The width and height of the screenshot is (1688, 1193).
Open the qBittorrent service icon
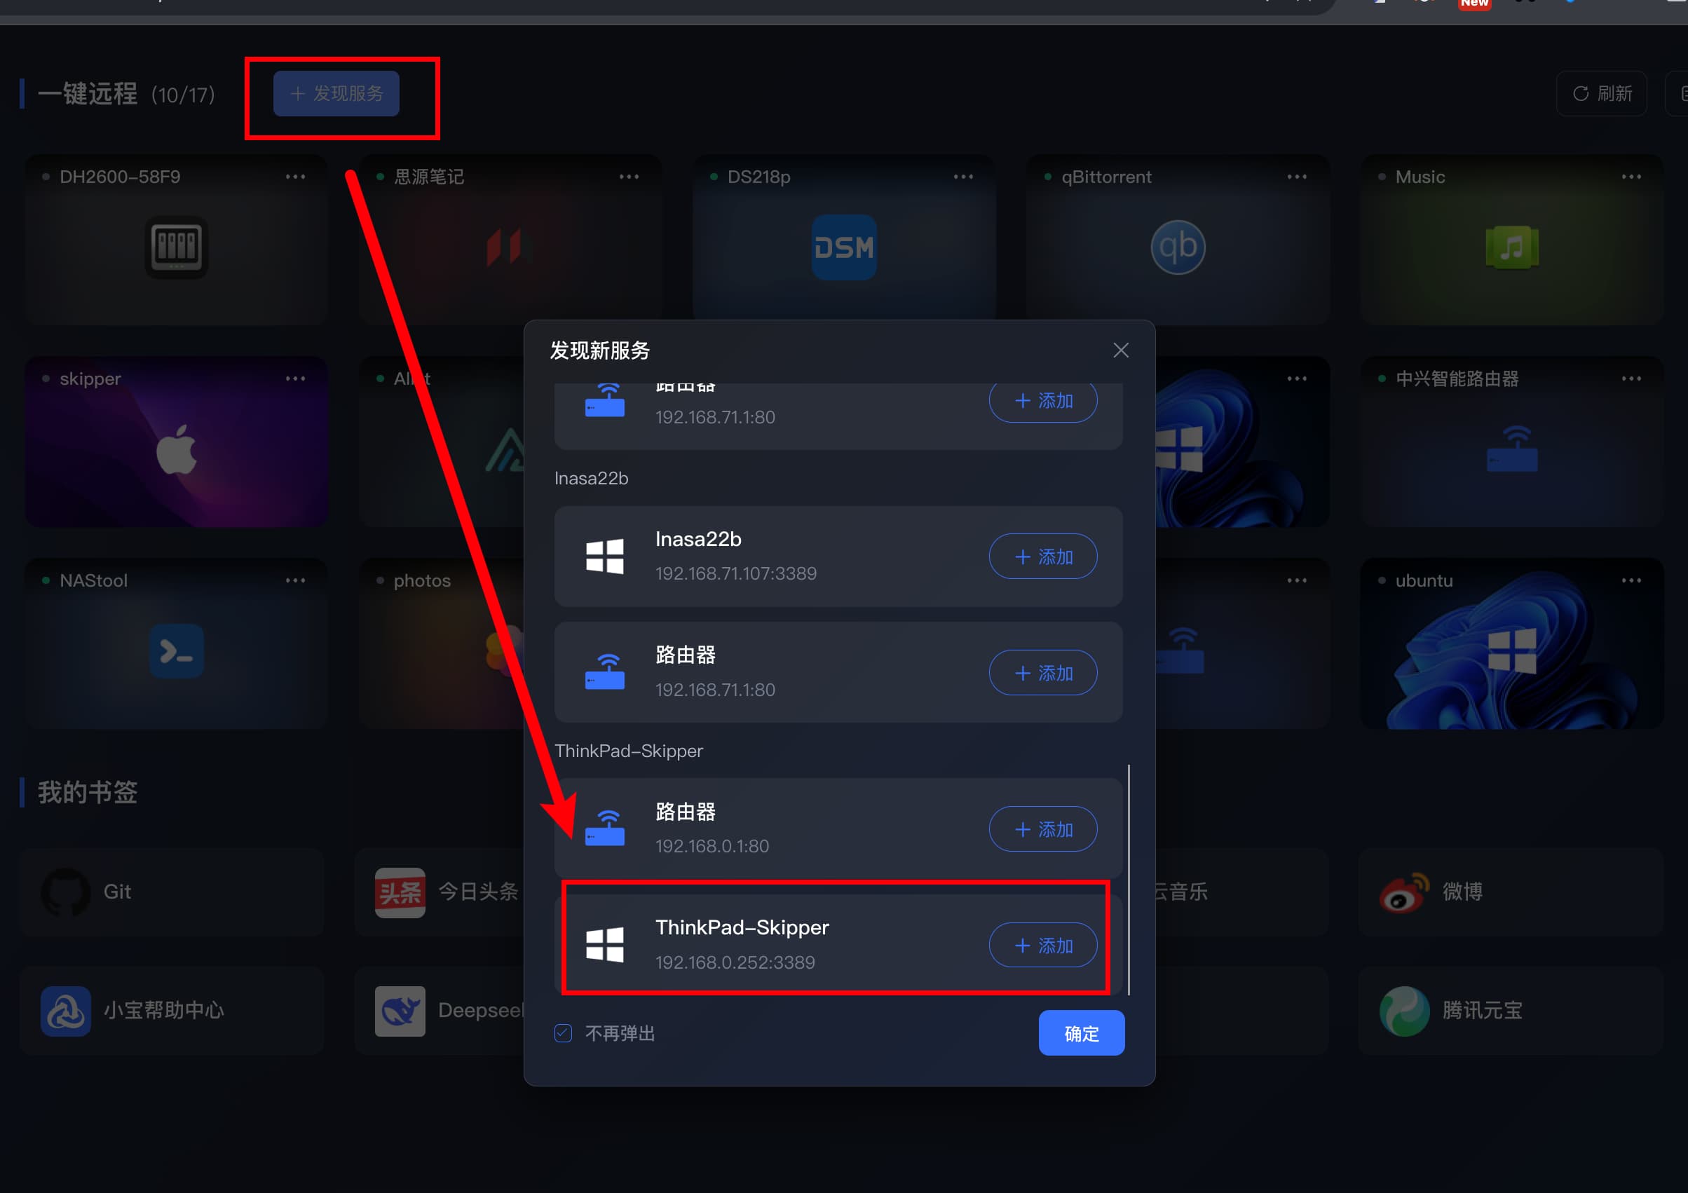pos(1178,247)
